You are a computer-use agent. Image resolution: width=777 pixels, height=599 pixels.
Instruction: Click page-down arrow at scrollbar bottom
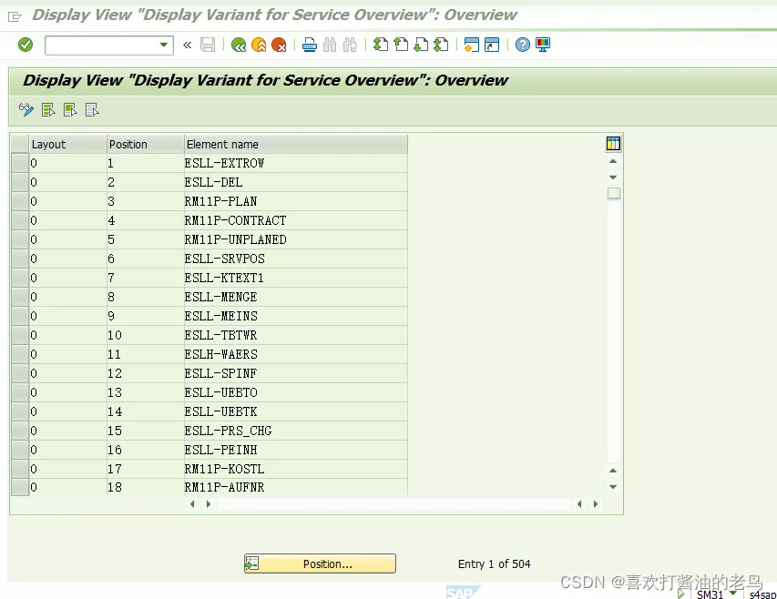[613, 487]
